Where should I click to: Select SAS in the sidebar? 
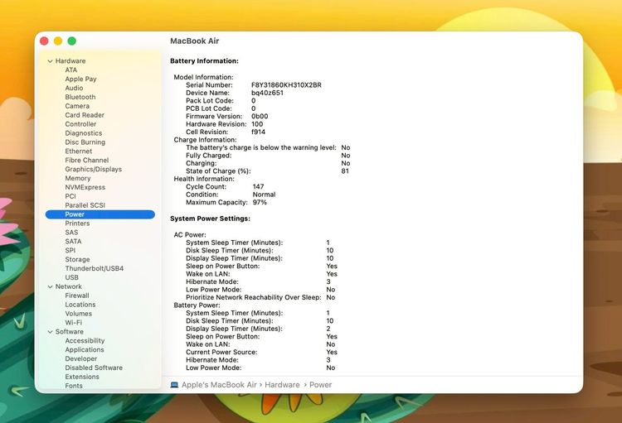(x=71, y=233)
